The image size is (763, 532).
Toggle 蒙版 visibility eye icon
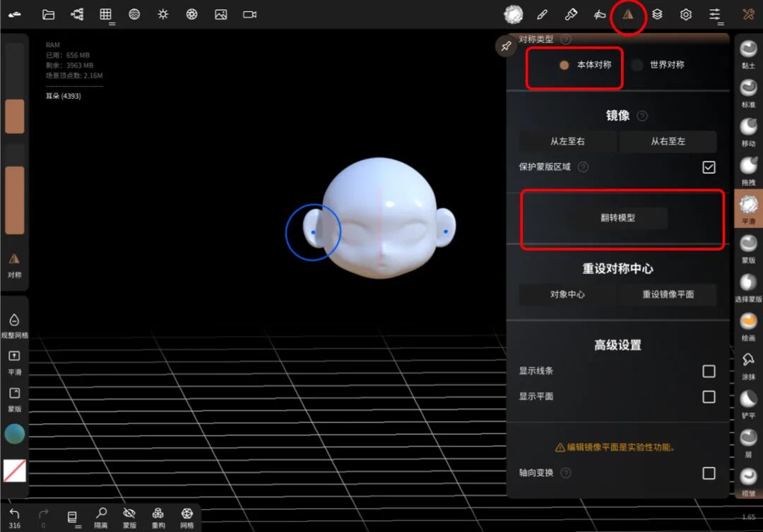[129, 518]
